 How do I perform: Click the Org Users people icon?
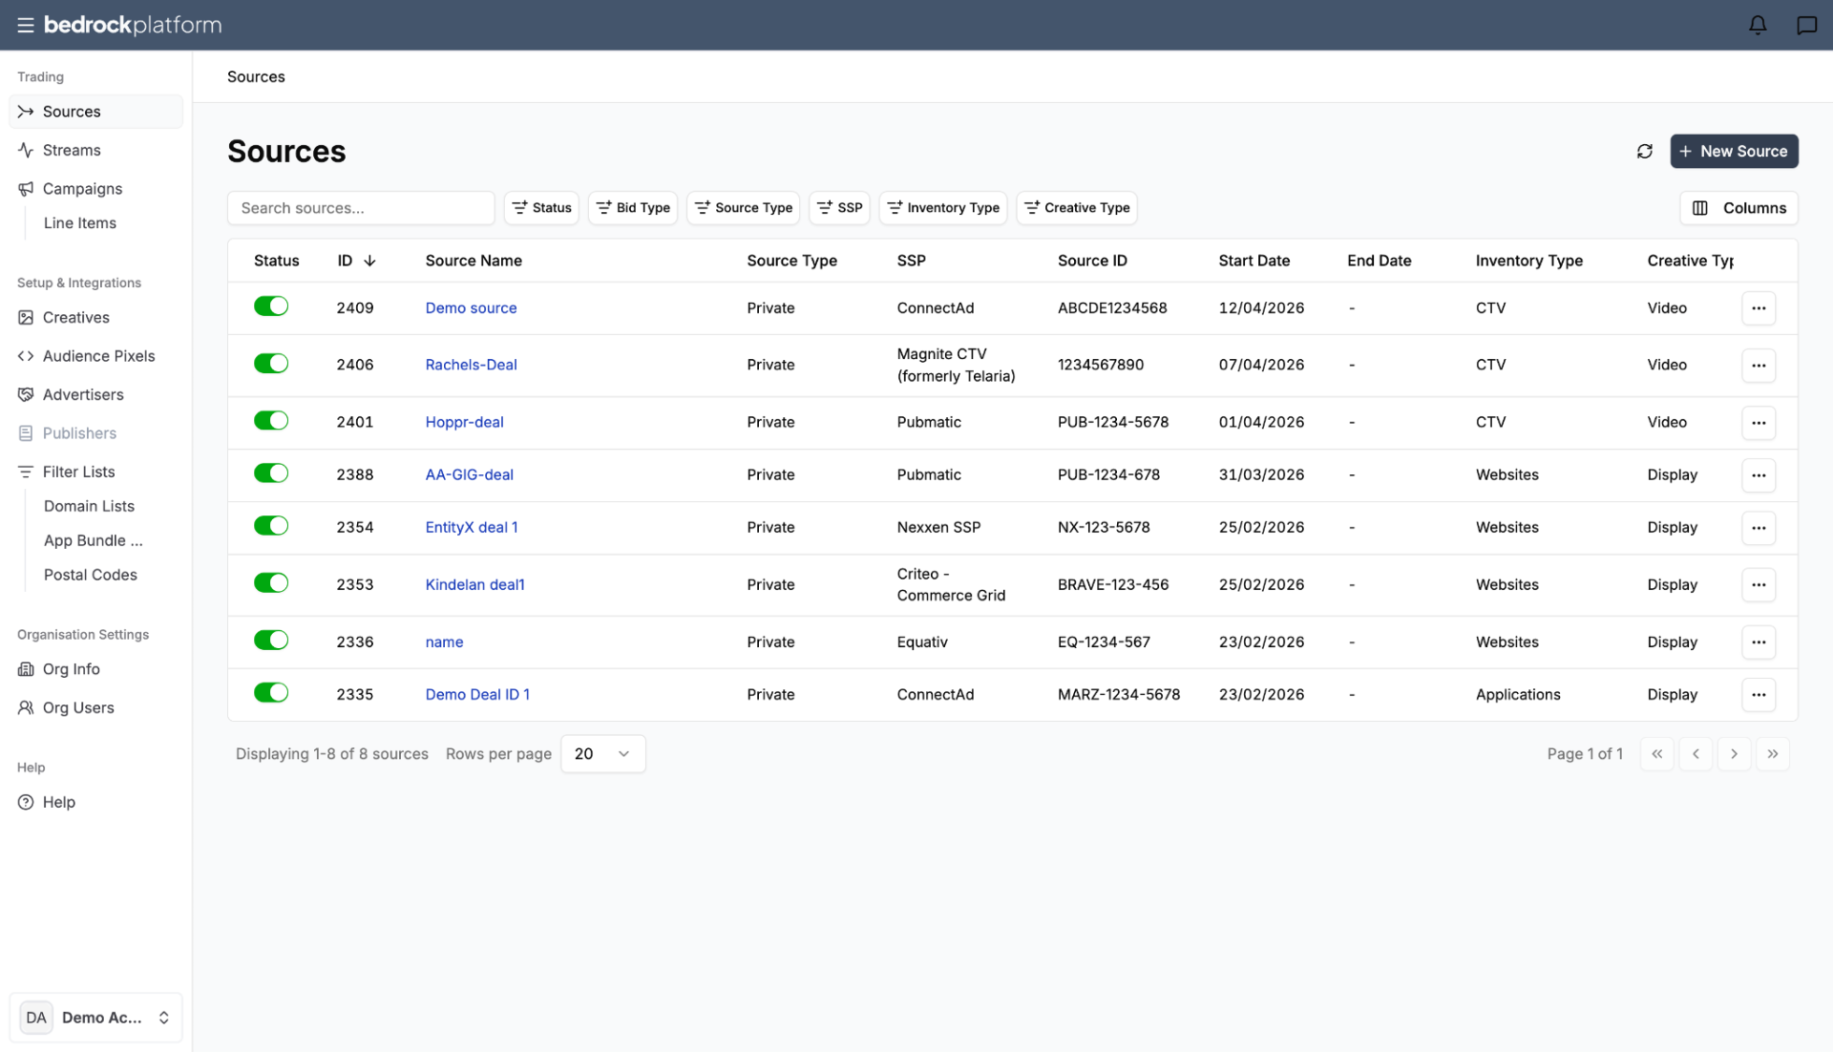26,707
